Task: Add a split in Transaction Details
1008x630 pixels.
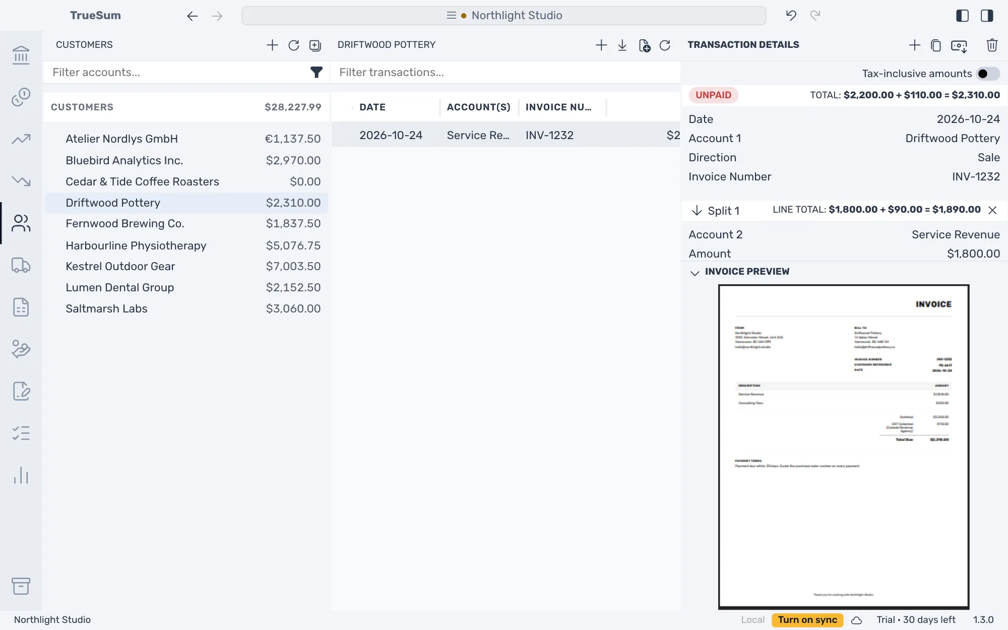Action: [914, 45]
